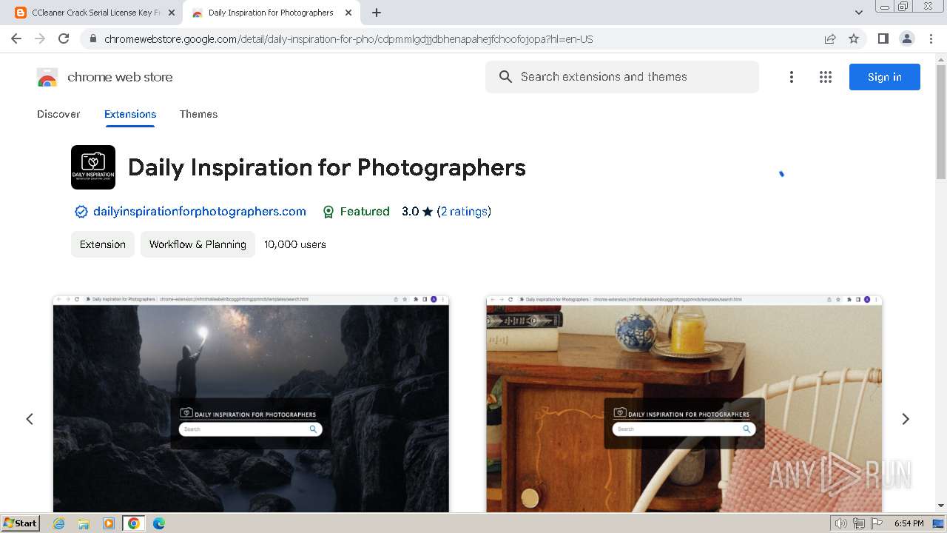Click the Daily Inspiration for Photographers heading
The image size is (947, 533).
pos(327,167)
